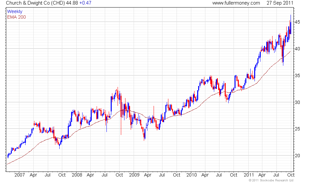Image resolution: width=321 pixels, height=183 pixels.
Task: Click the chart title Church & Dwight Co (CHD)
Action: tap(35, 3)
